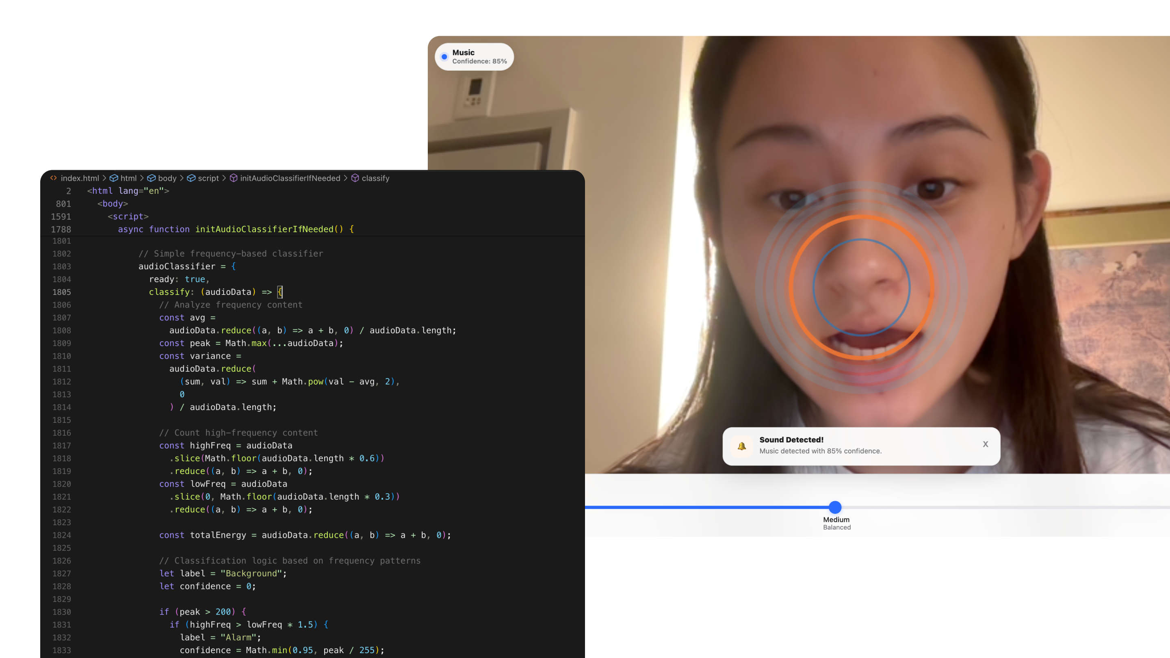Click the Medium sensitivity slider handle
Screen dimensions: 1170x658
[x=835, y=507]
